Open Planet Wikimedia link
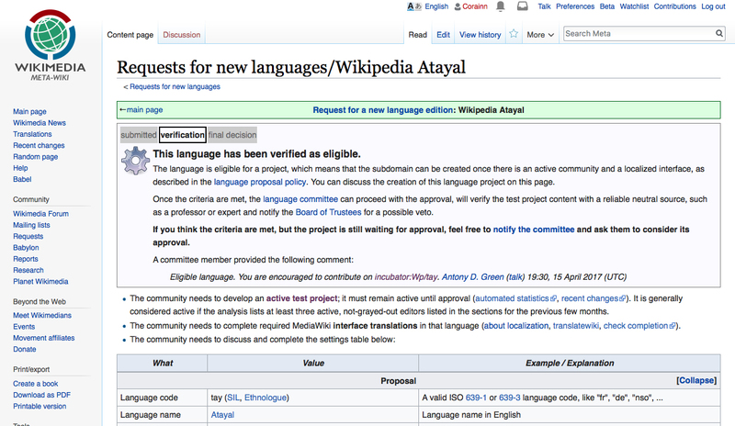 (x=40, y=281)
